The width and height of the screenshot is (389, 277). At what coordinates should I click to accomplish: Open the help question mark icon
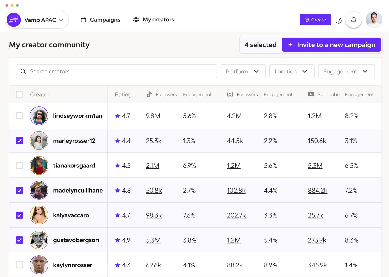coord(338,21)
